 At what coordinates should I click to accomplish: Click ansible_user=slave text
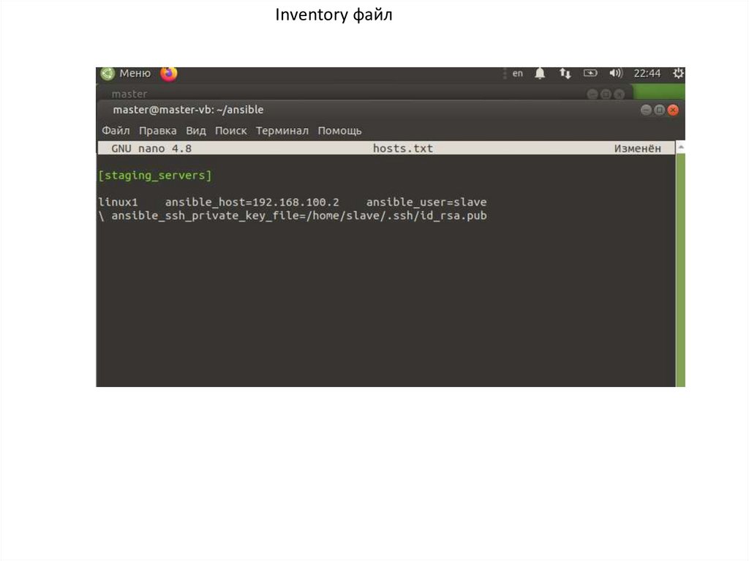[426, 202]
